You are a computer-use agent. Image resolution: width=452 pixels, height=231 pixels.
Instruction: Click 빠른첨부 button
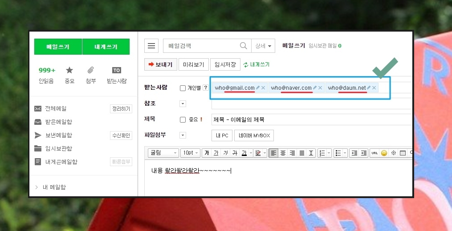pos(121,162)
